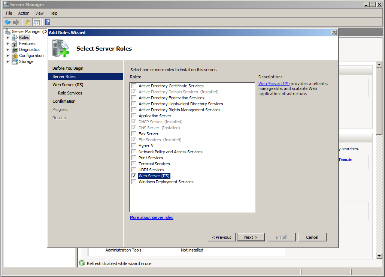385x277 pixels.
Task: Go to Confirmation wizard step
Action: coord(64,101)
